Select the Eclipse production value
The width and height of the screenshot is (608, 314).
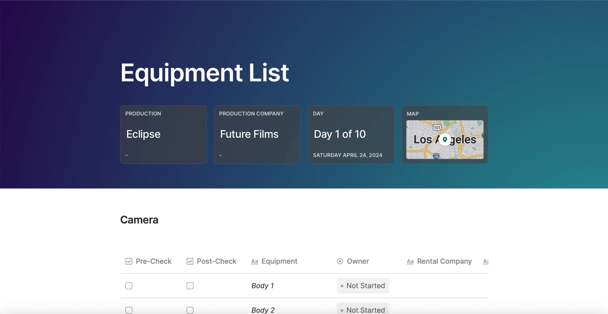143,134
